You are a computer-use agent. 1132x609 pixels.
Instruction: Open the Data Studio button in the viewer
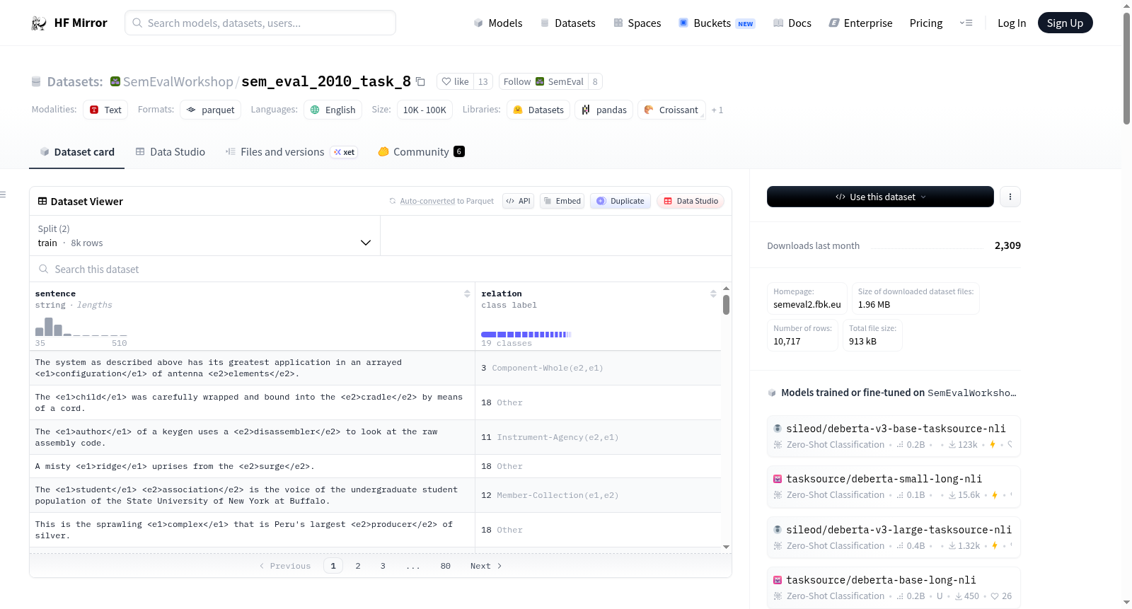(691, 201)
